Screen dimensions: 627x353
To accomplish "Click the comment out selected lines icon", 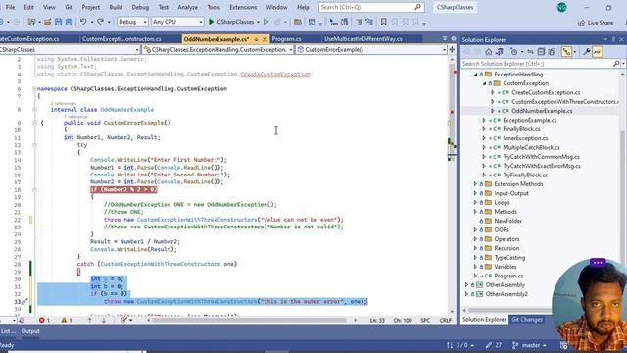I will point(359,22).
